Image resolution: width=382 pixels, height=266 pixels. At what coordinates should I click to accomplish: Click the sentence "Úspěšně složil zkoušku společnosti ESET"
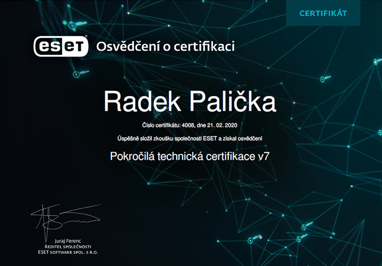pyautogui.click(x=167, y=138)
